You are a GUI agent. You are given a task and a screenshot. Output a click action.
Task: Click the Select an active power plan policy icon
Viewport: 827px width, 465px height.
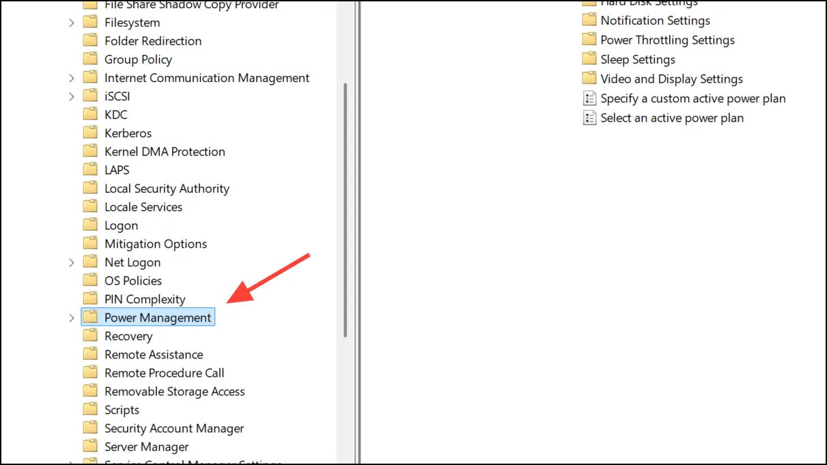point(589,117)
